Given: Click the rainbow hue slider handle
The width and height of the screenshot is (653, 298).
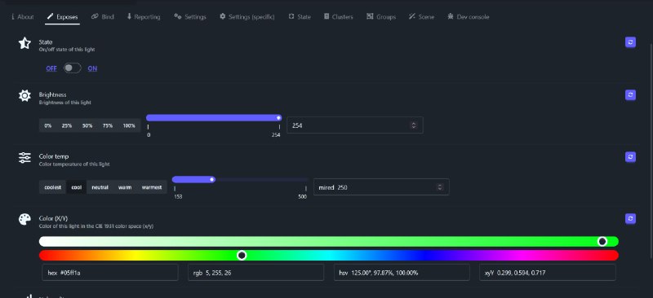Looking at the screenshot, I should [x=242, y=255].
